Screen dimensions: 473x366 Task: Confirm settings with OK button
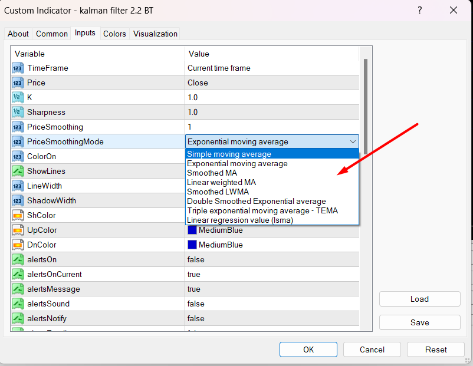coord(308,349)
